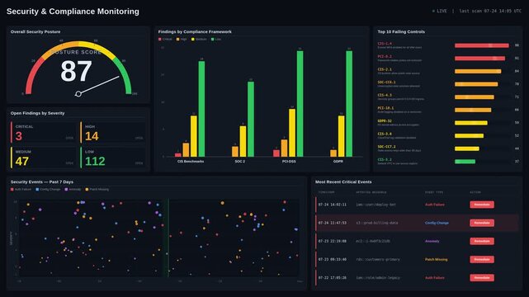Screen dimensions: 529x297
Task: Click the red Critical bar for CIS Benchmarks
Action: click(x=178, y=155)
